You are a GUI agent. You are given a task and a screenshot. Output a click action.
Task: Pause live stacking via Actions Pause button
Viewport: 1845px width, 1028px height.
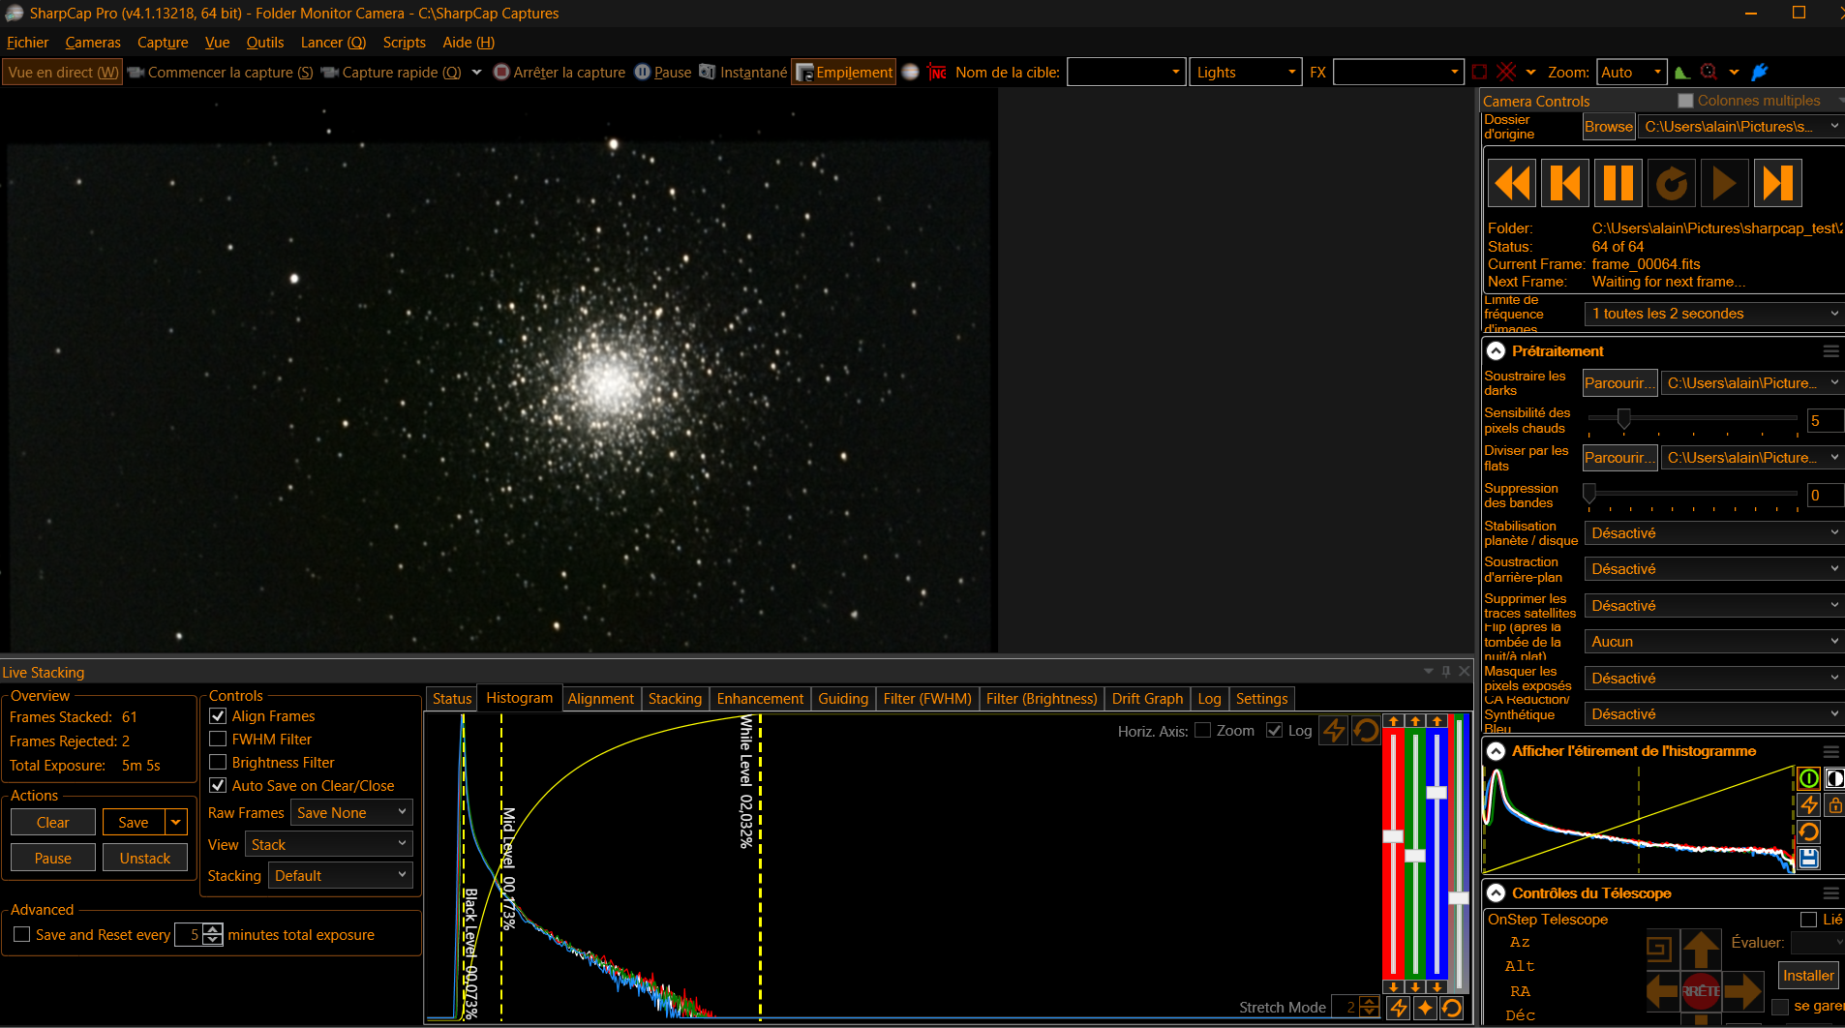[x=53, y=859]
